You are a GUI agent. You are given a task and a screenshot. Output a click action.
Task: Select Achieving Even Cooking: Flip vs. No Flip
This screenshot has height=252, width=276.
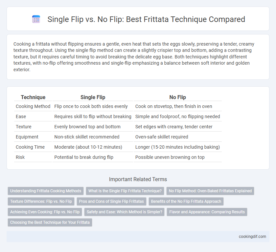coord(45,212)
